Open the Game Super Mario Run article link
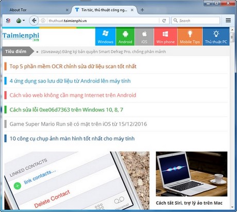Image resolution: width=237 pixels, height=212 pixels. [78, 124]
